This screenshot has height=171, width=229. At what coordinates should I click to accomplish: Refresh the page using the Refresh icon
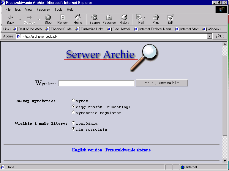point(63,18)
